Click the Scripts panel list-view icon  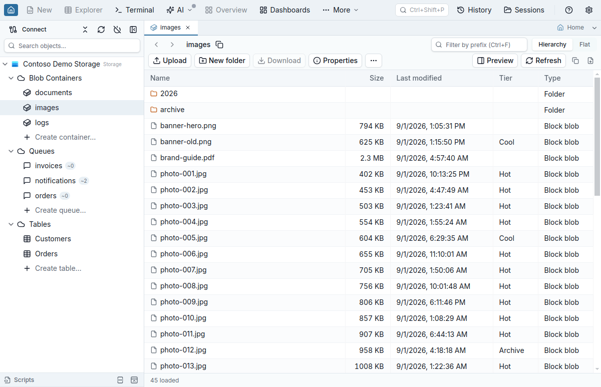[x=120, y=380]
